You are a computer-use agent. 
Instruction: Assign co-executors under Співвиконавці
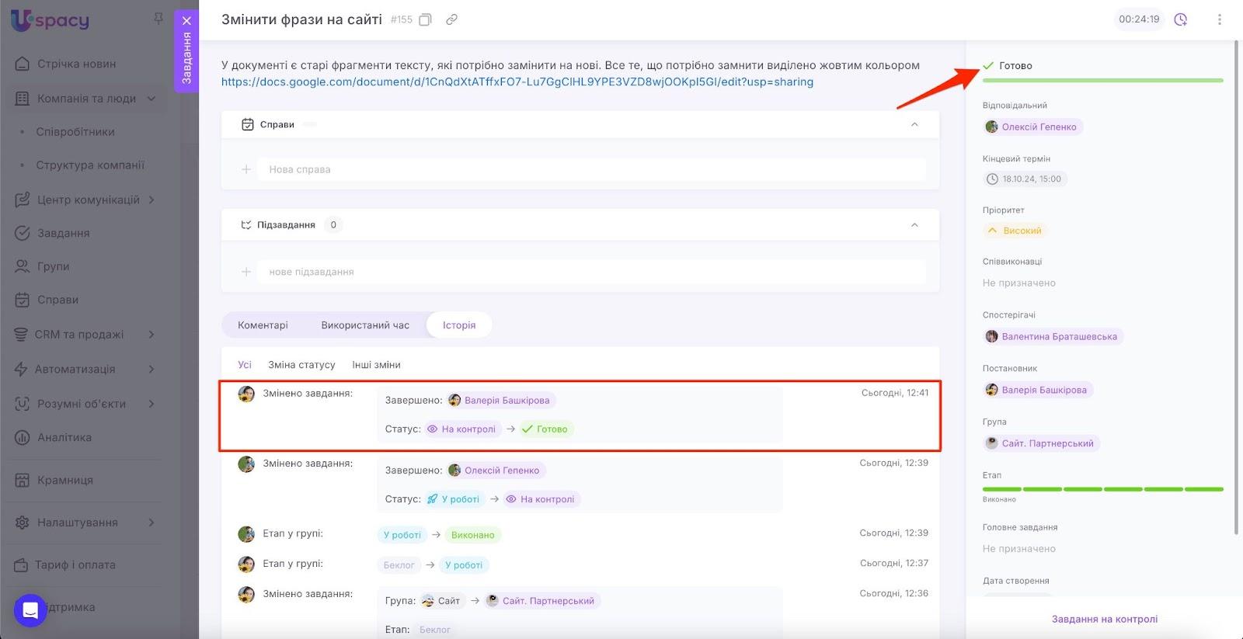point(1018,283)
